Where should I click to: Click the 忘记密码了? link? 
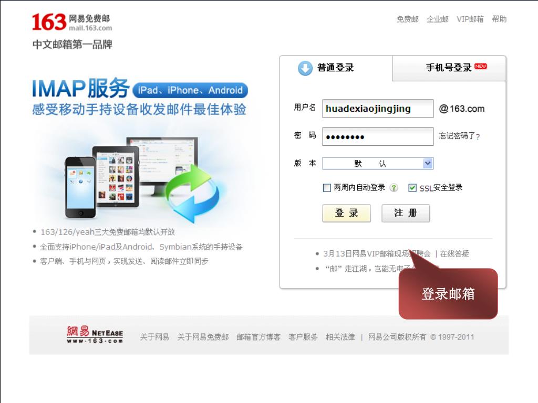coord(459,136)
